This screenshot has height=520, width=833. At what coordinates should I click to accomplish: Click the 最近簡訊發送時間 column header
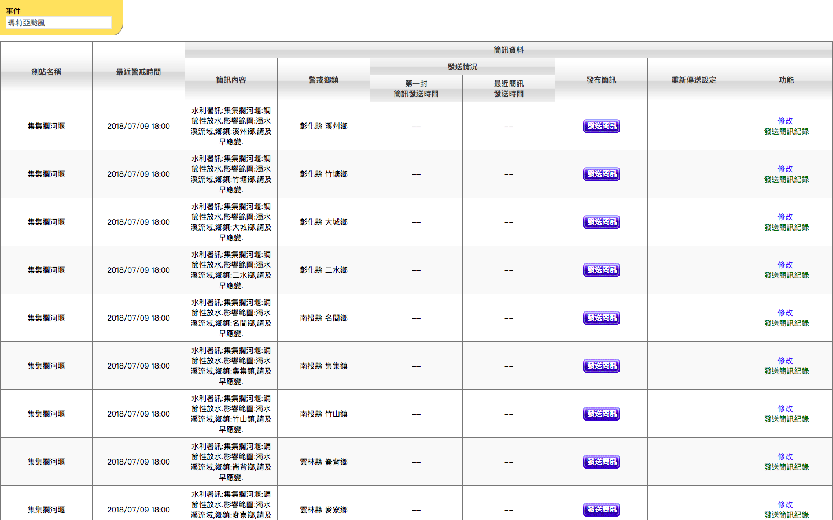pyautogui.click(x=508, y=88)
